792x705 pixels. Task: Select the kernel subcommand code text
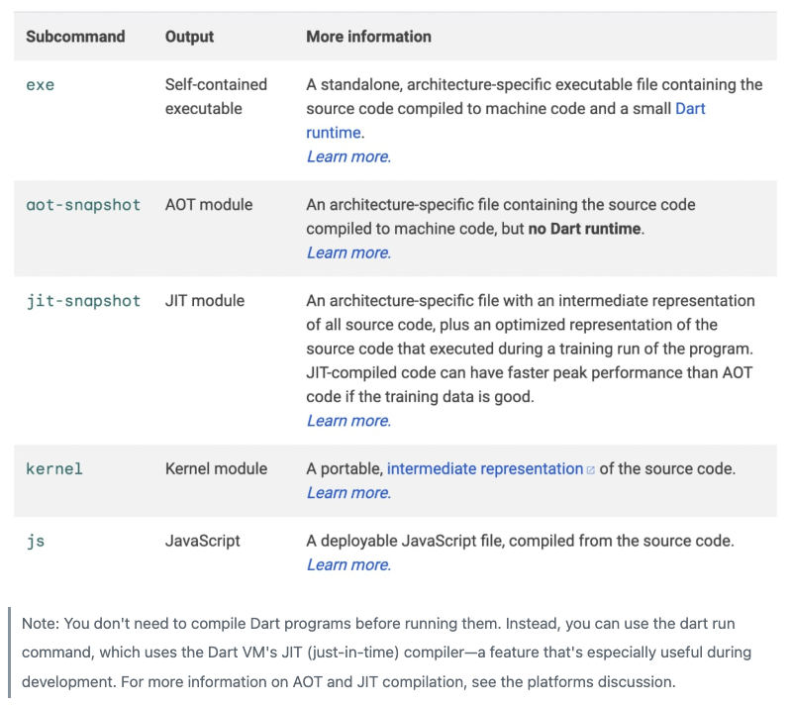pyautogui.click(x=54, y=469)
